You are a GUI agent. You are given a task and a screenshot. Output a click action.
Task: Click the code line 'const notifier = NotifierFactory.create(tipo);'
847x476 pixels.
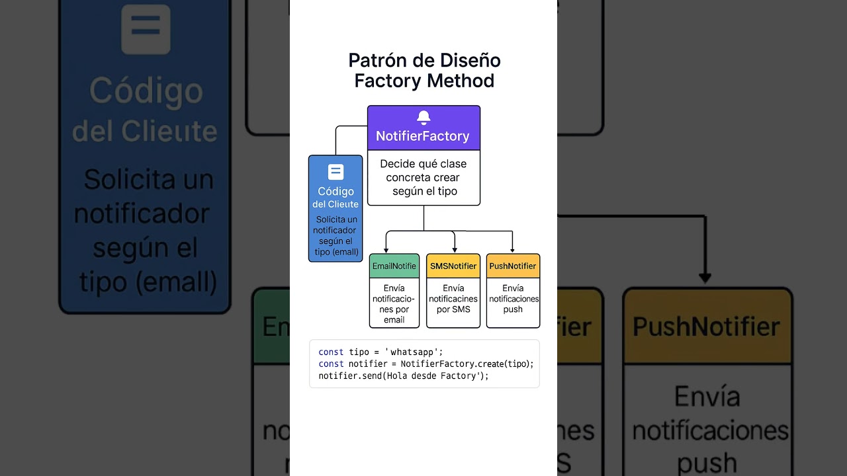click(425, 364)
